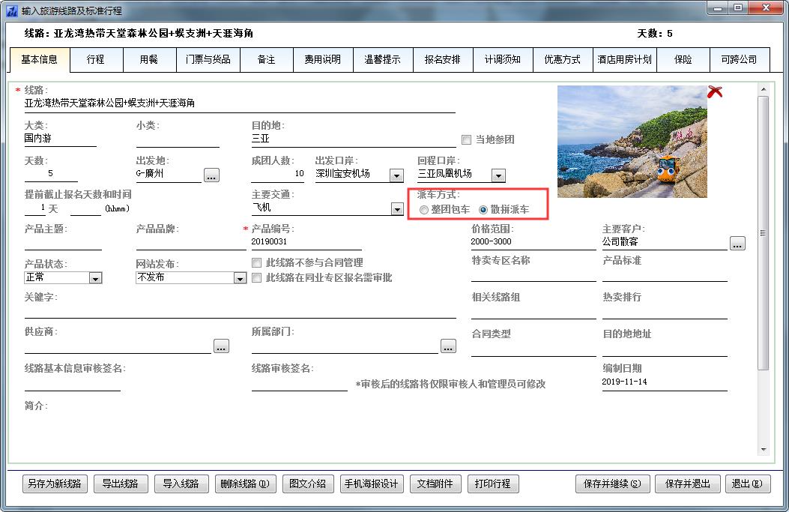Viewport: 789px width, 512px height.
Task: Open 计调须知 tab
Action: pyautogui.click(x=502, y=59)
